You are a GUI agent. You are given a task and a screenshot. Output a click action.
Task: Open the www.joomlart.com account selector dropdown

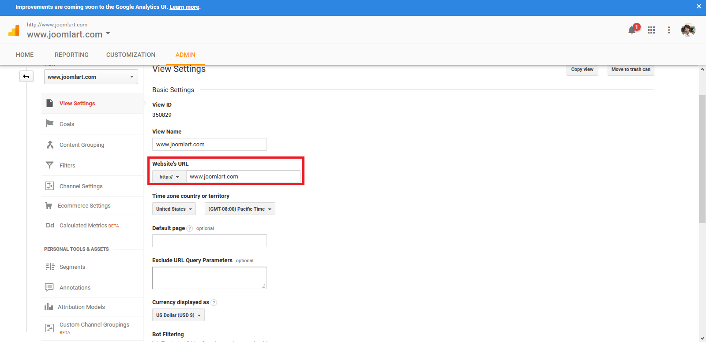coord(68,34)
